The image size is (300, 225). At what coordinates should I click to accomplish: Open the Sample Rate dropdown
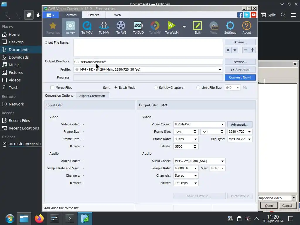point(195,168)
